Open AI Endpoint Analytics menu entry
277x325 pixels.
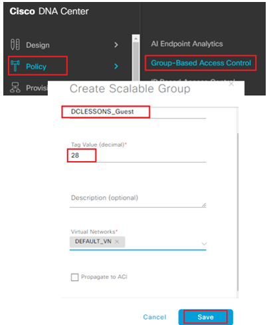coord(187,44)
